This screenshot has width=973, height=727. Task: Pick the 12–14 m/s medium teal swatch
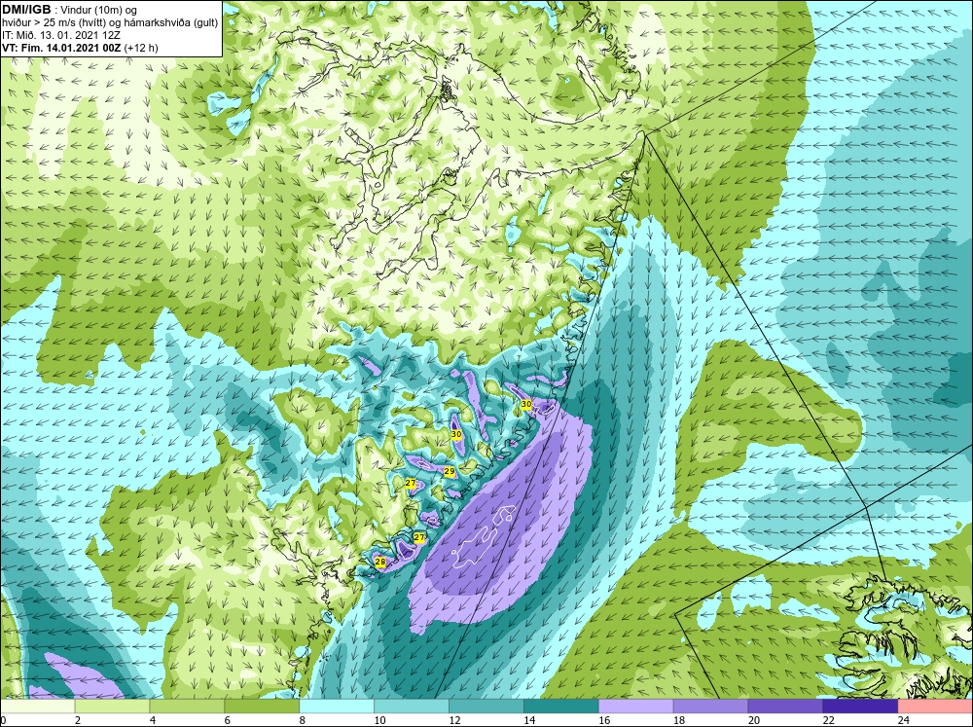pyautogui.click(x=486, y=707)
